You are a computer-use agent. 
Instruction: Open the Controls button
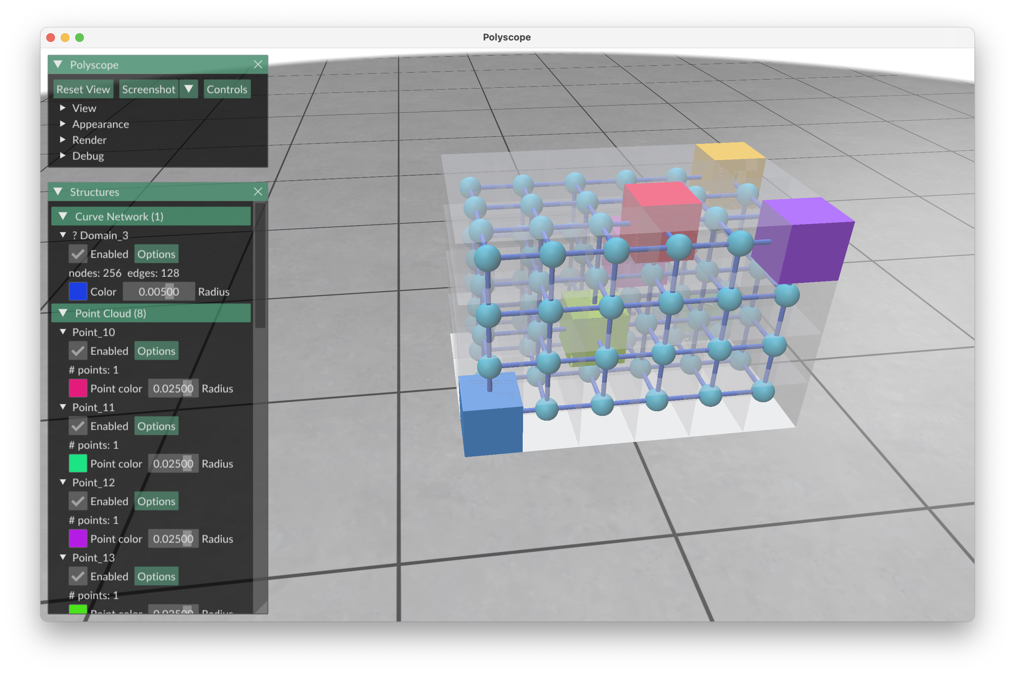coord(227,89)
